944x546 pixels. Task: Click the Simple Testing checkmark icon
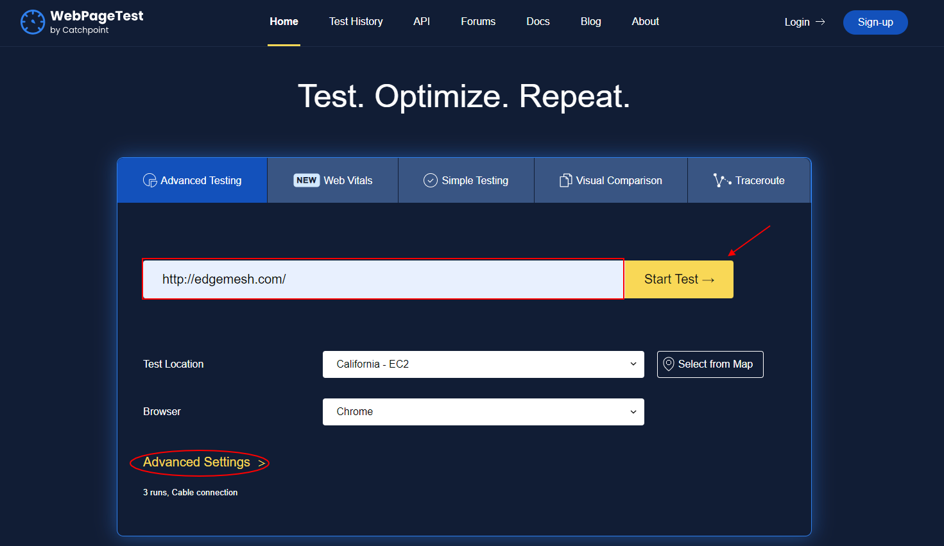[x=431, y=180]
